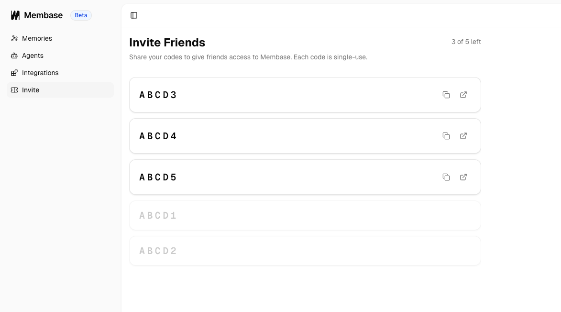Click the 3 of 5 left counter

[466, 42]
